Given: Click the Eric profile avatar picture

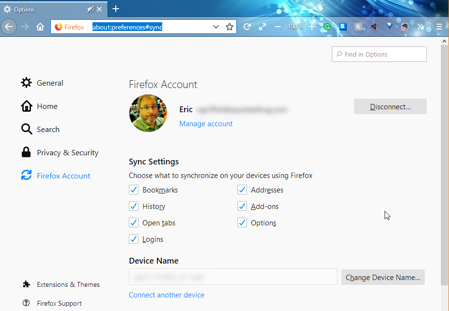Looking at the screenshot, I should click(148, 113).
